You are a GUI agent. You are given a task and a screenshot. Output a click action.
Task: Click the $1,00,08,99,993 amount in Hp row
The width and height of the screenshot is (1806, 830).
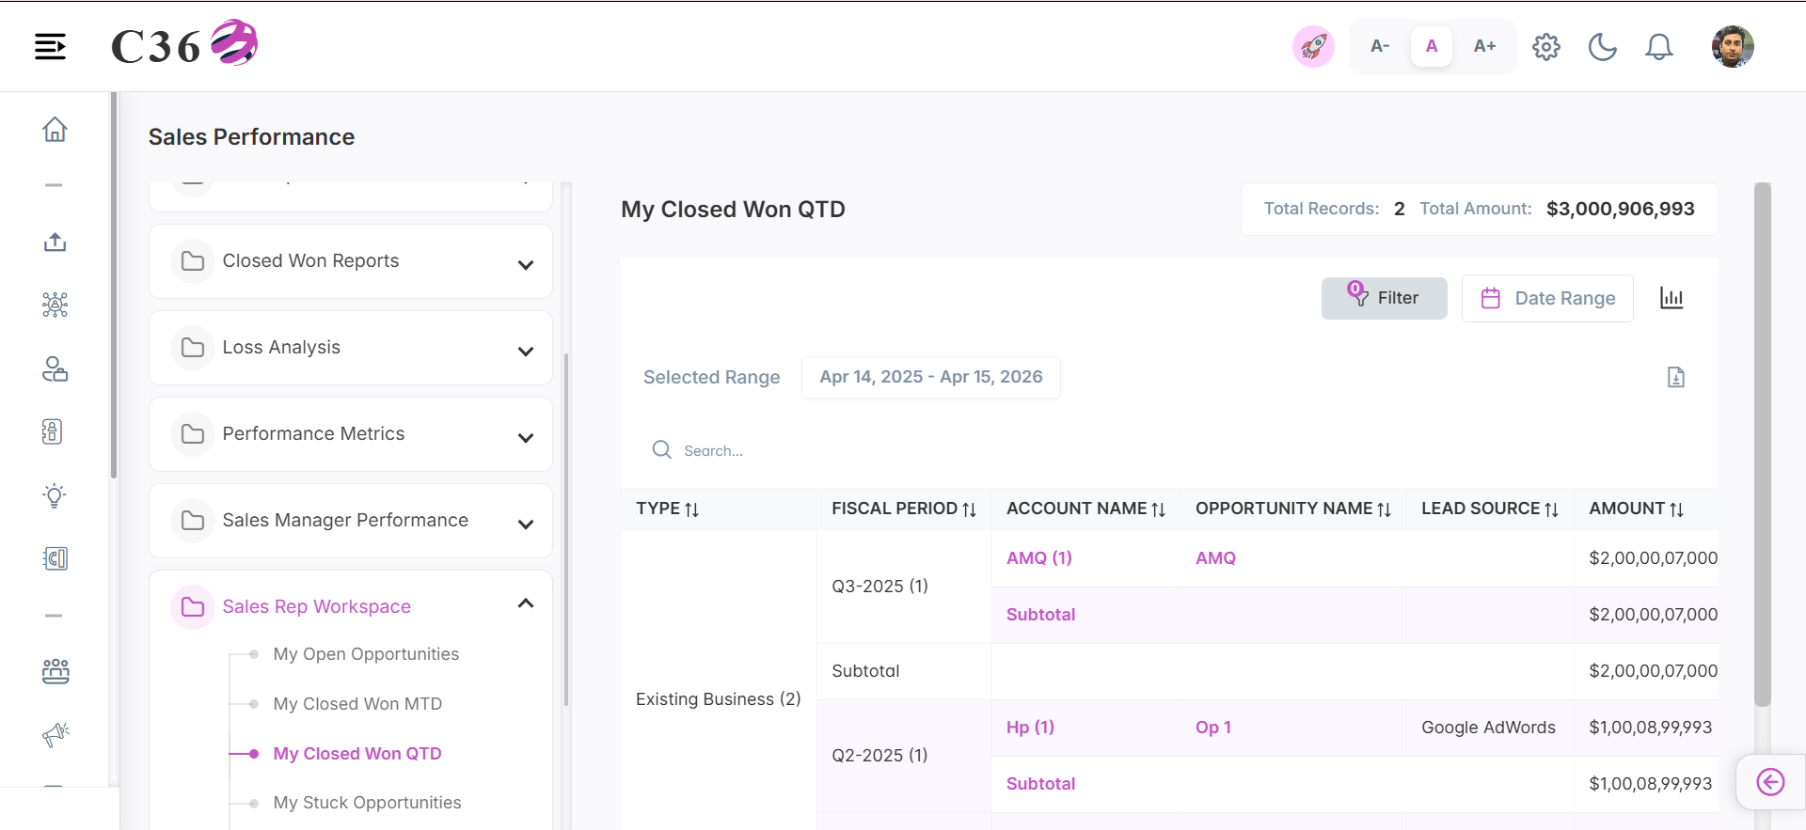1651,728
